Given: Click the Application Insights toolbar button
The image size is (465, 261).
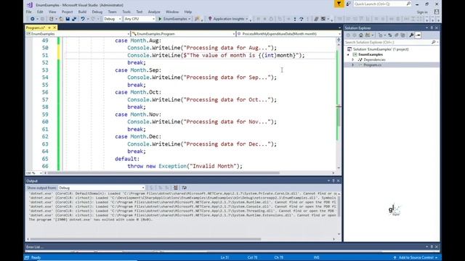Looking at the screenshot, I should [x=227, y=19].
